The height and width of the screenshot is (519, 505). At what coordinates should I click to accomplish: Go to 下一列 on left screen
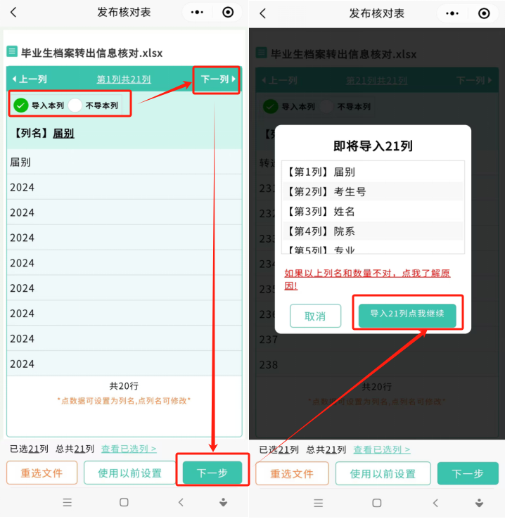click(x=218, y=79)
